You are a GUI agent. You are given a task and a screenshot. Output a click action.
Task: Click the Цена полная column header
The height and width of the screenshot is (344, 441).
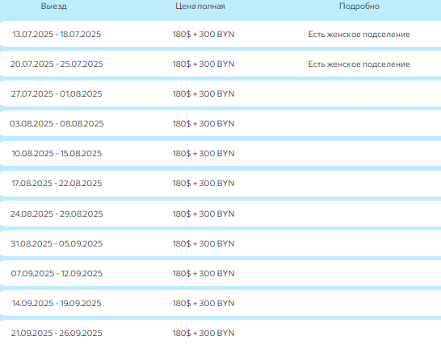(x=200, y=6)
